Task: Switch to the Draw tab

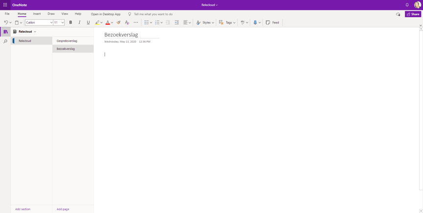Action: tap(51, 14)
